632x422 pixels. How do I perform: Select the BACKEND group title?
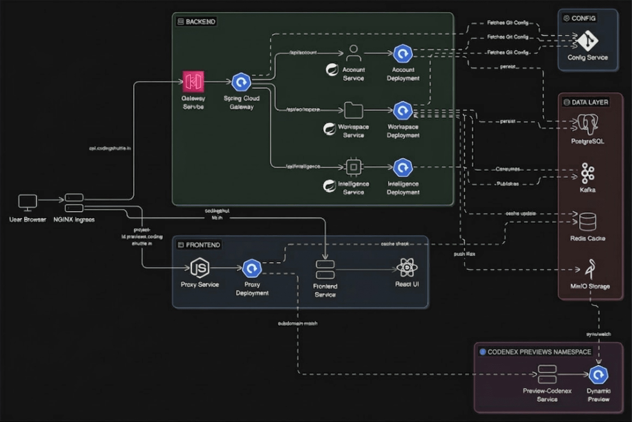(x=201, y=22)
